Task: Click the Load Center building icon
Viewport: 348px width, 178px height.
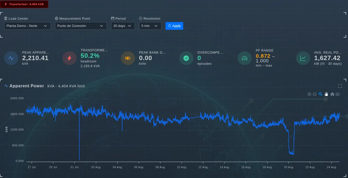Action: pos(6,19)
